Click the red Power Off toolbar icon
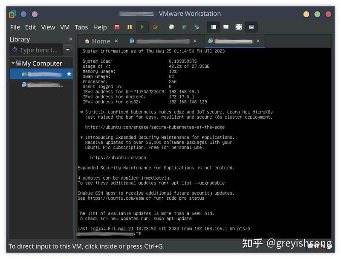341x259 pixels. [x=117, y=27]
